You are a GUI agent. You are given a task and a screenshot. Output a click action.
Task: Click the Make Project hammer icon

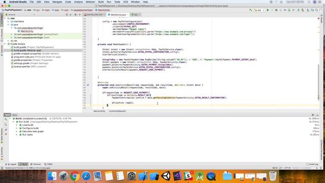pos(250,10)
